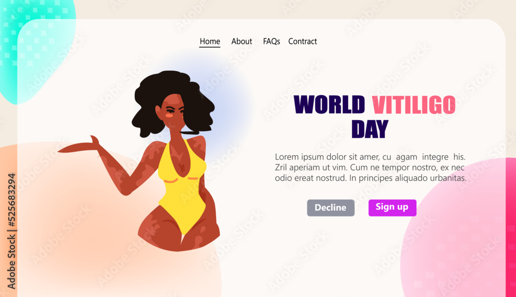
Task: Click the vertical Adobe Stock ID text
Action: point(11,231)
